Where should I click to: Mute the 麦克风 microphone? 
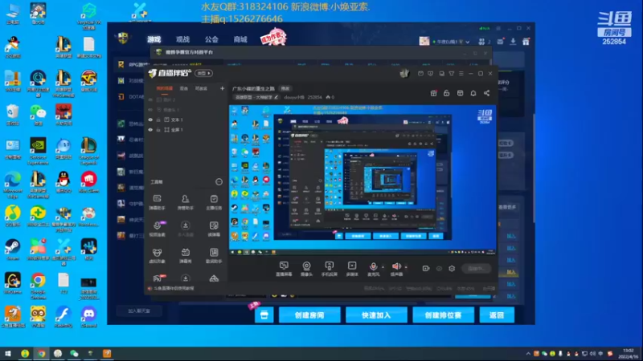pos(373,269)
